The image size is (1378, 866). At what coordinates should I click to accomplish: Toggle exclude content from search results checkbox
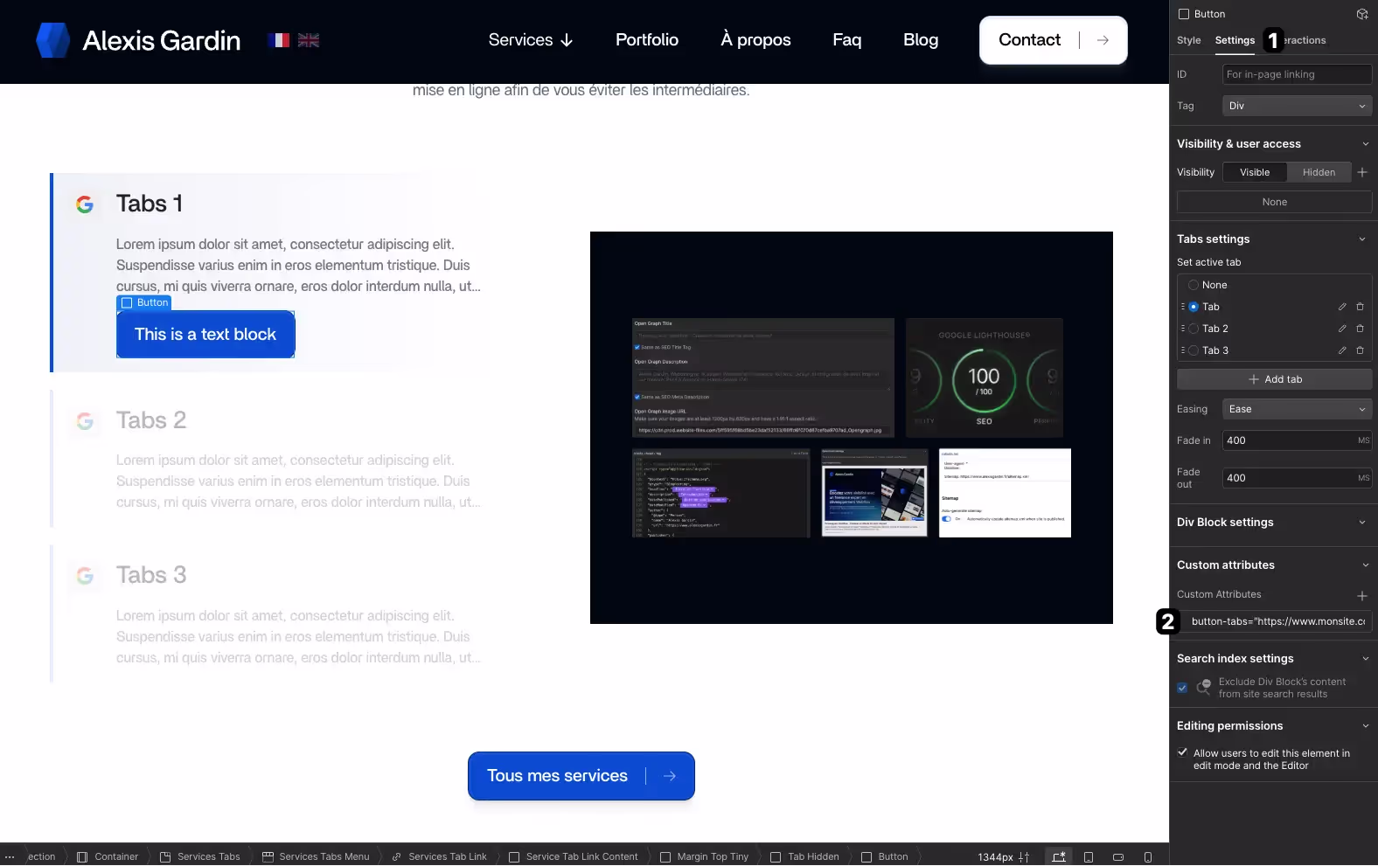(1182, 688)
